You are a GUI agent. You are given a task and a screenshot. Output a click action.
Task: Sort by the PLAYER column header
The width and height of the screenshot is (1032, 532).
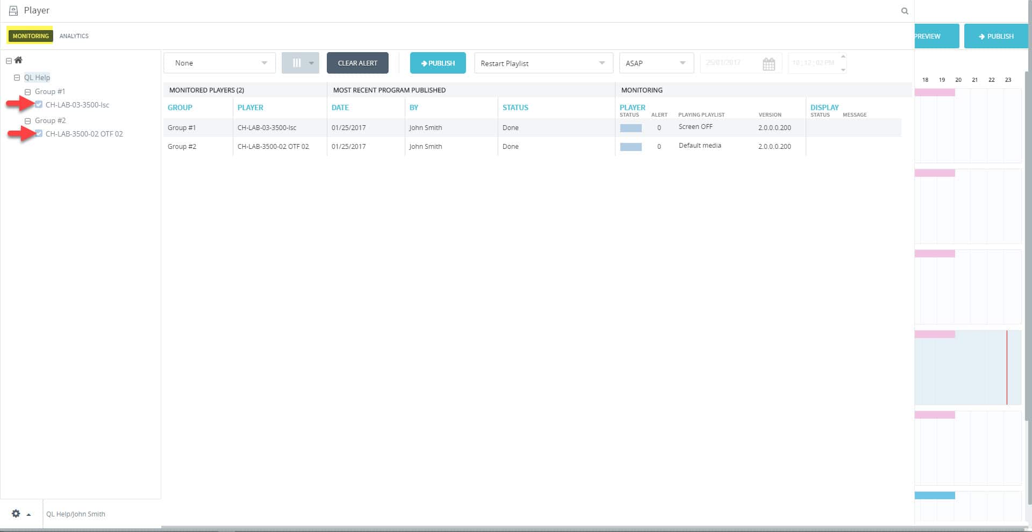click(250, 107)
